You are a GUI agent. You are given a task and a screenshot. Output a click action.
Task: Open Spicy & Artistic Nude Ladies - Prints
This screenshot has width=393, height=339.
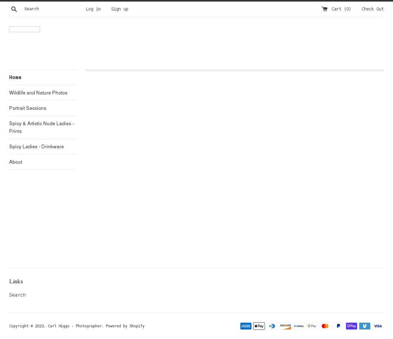click(x=42, y=127)
